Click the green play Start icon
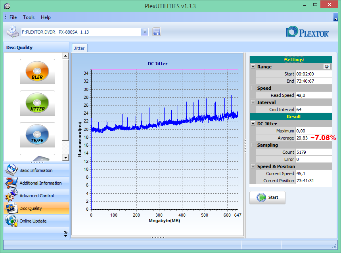The width and height of the screenshot is (341, 253). 261,197
